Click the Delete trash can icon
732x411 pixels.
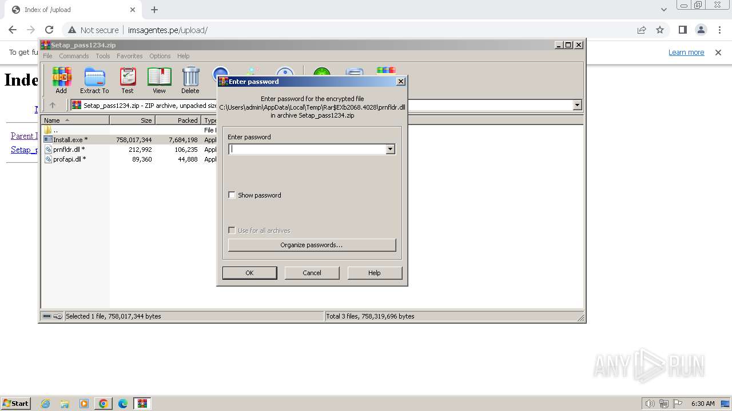(190, 80)
